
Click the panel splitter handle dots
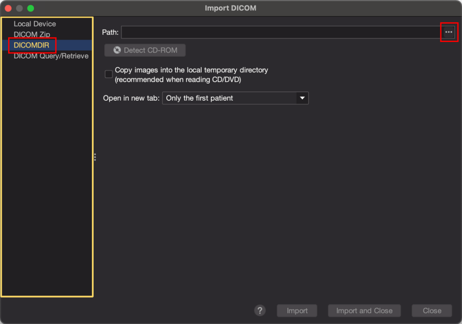click(x=95, y=157)
